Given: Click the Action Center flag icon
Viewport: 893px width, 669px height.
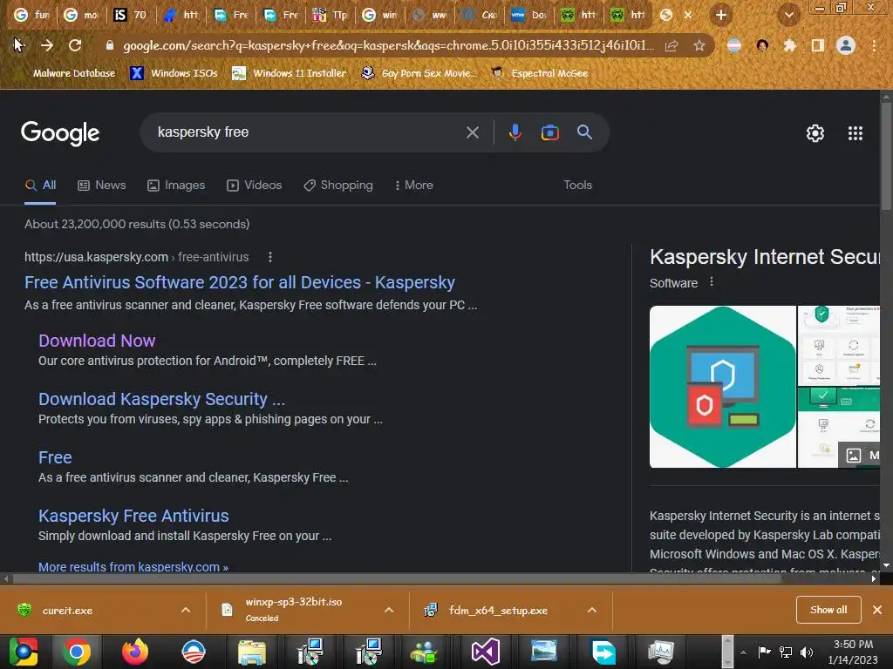Looking at the screenshot, I should click(x=764, y=652).
